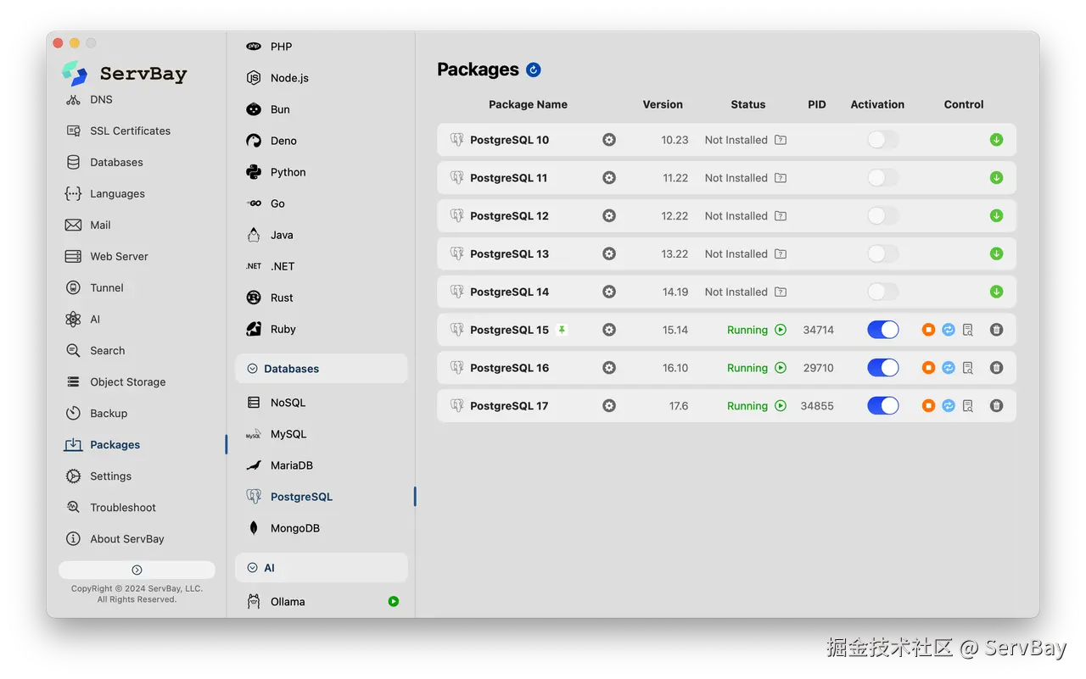The height and width of the screenshot is (679, 1086).
Task: Restart the PostgreSQL 16 service
Action: click(x=949, y=368)
